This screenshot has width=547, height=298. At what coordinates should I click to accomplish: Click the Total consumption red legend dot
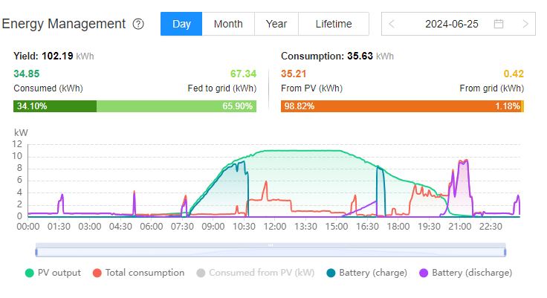[97, 273]
